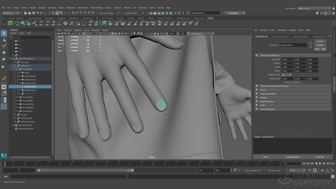Click the Open Scene folder icon
The height and width of the screenshot is (189, 336).
[29, 13]
